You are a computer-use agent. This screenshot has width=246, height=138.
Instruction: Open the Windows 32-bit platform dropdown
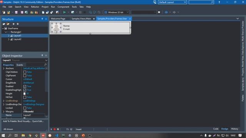[127, 12]
